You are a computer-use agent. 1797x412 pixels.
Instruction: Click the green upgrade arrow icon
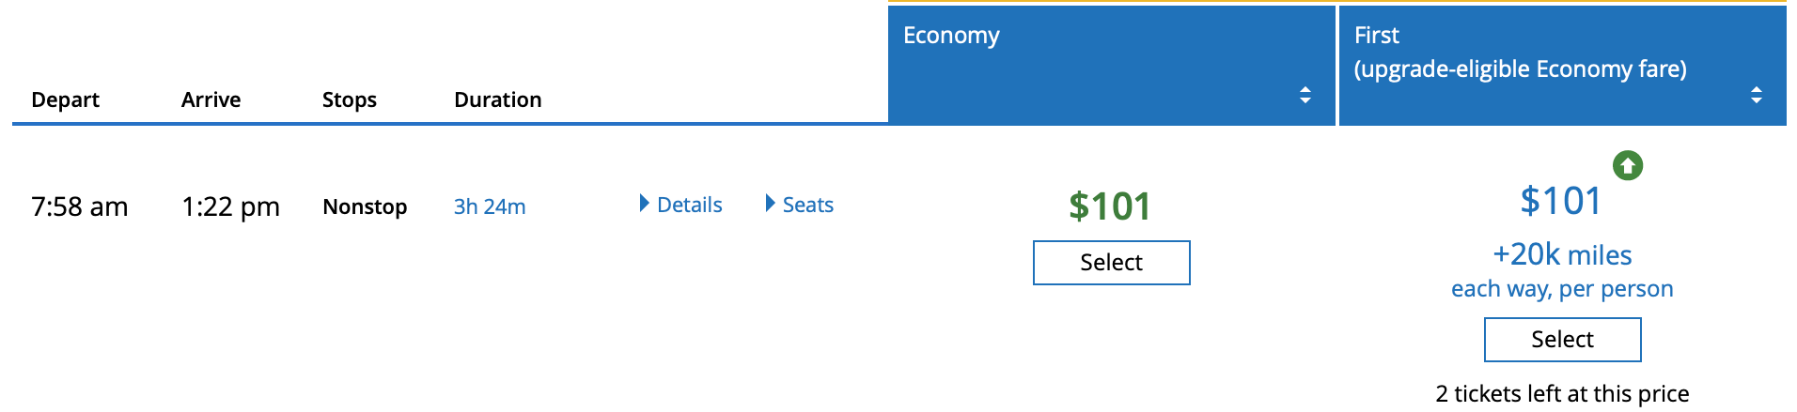pos(1628,166)
